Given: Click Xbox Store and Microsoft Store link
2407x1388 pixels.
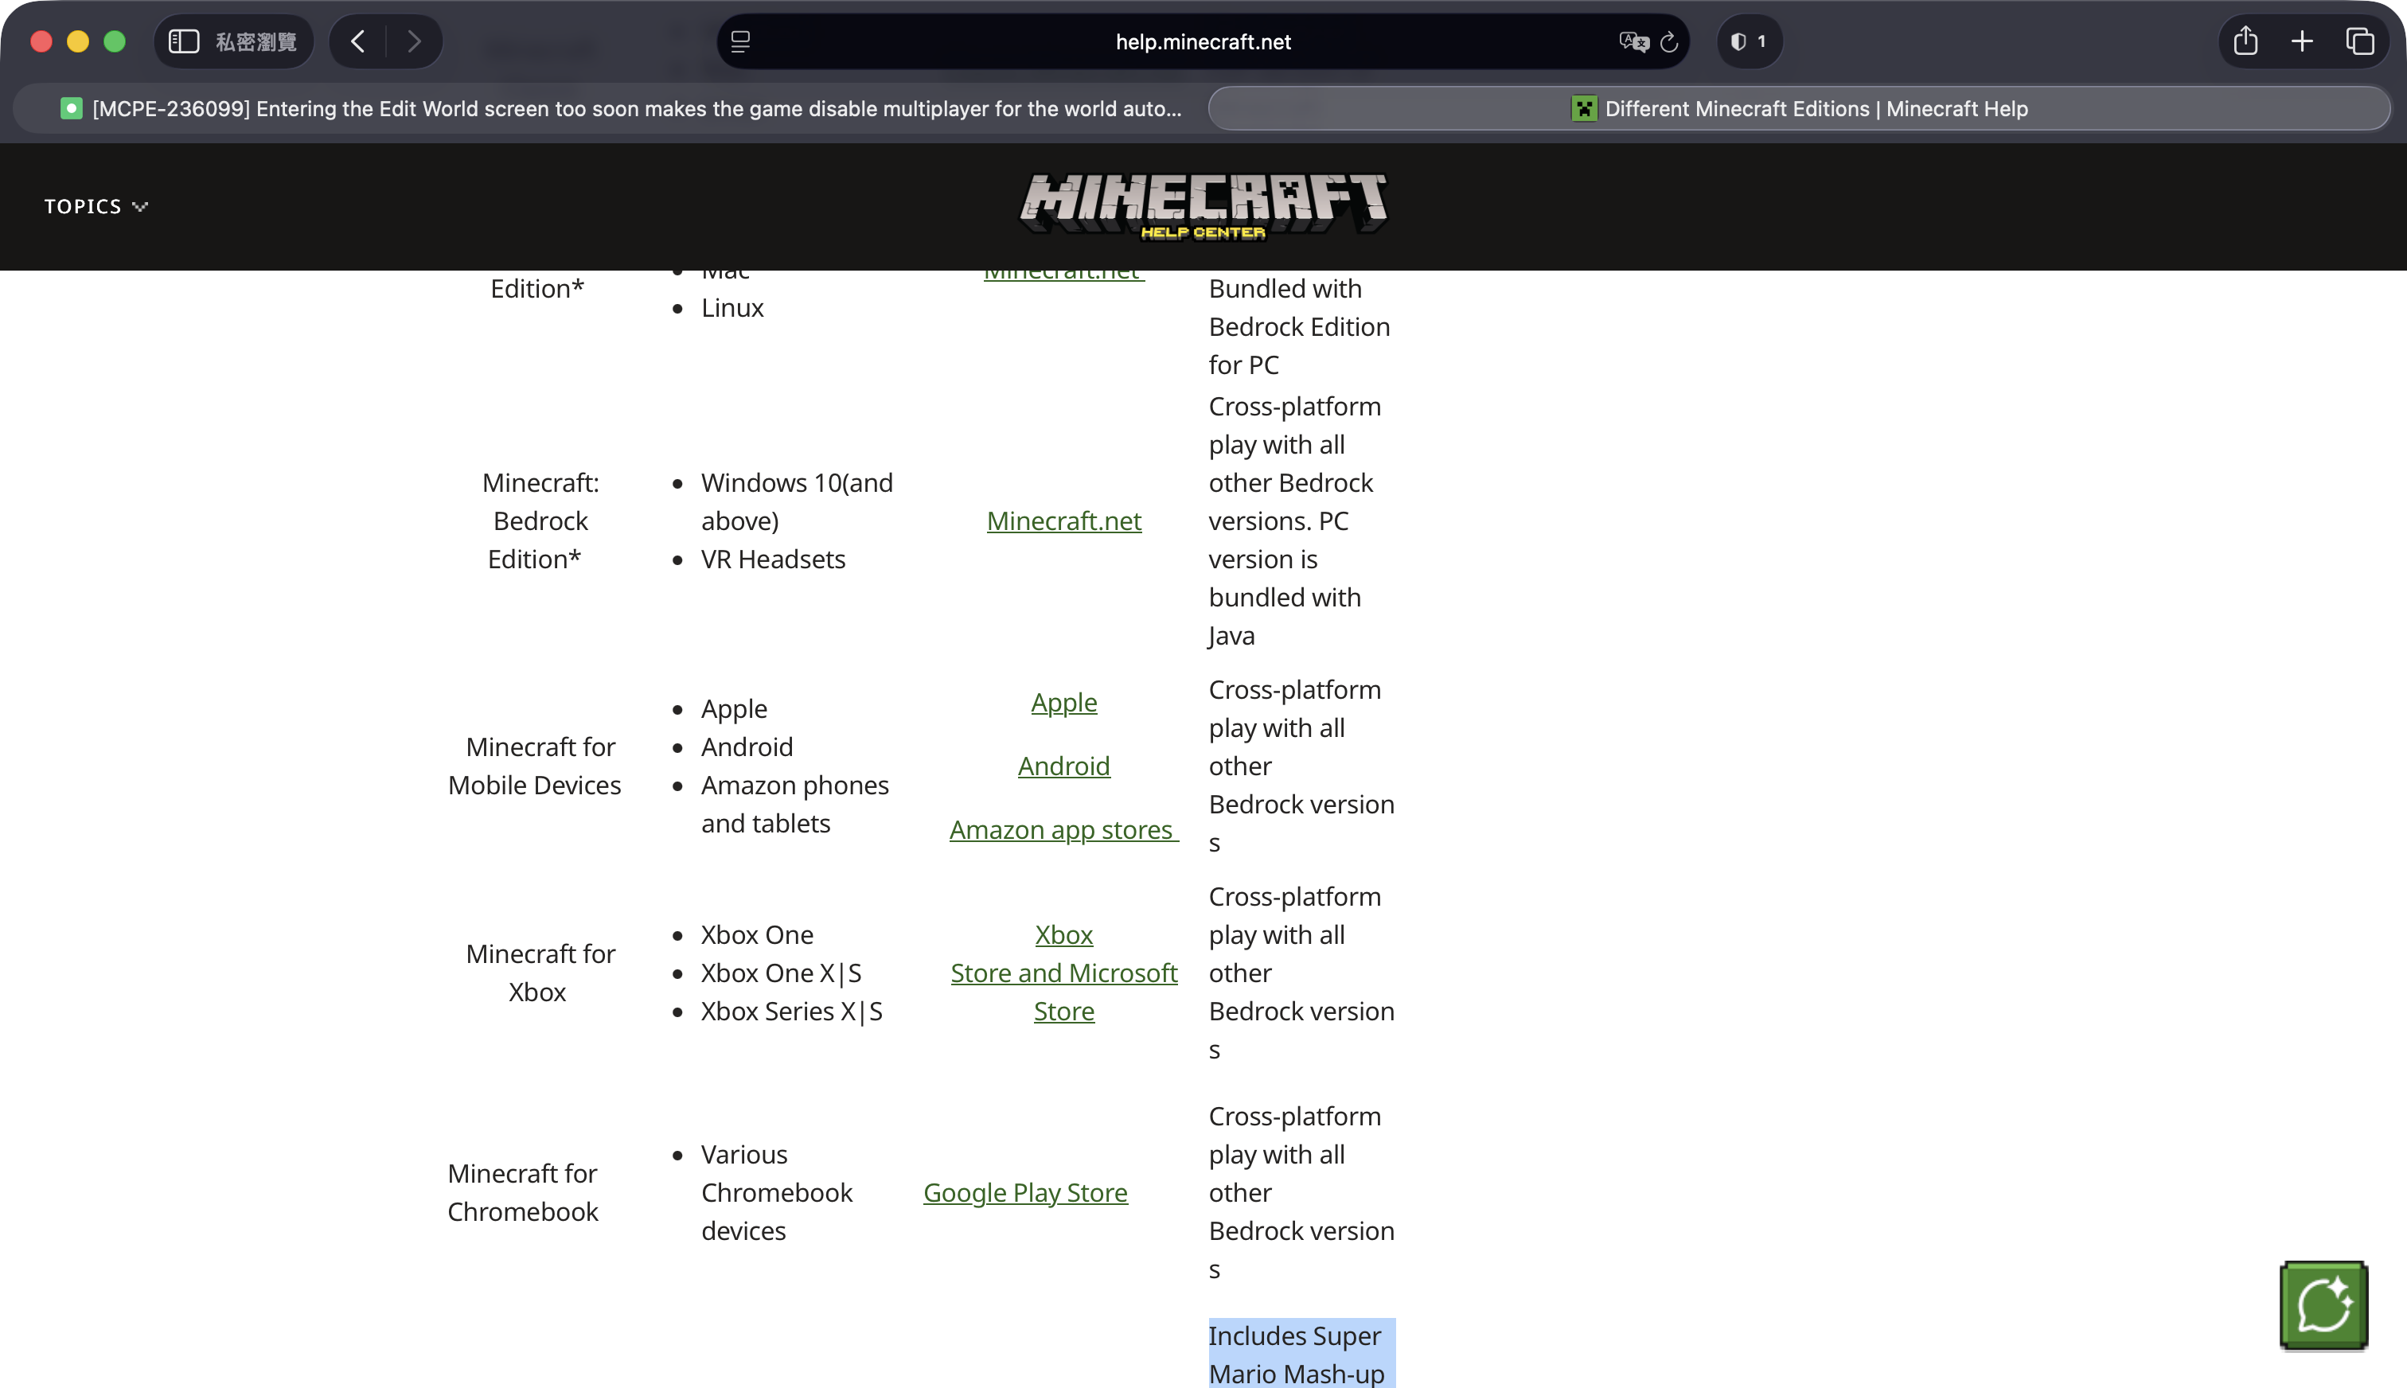Looking at the screenshot, I should [1064, 973].
